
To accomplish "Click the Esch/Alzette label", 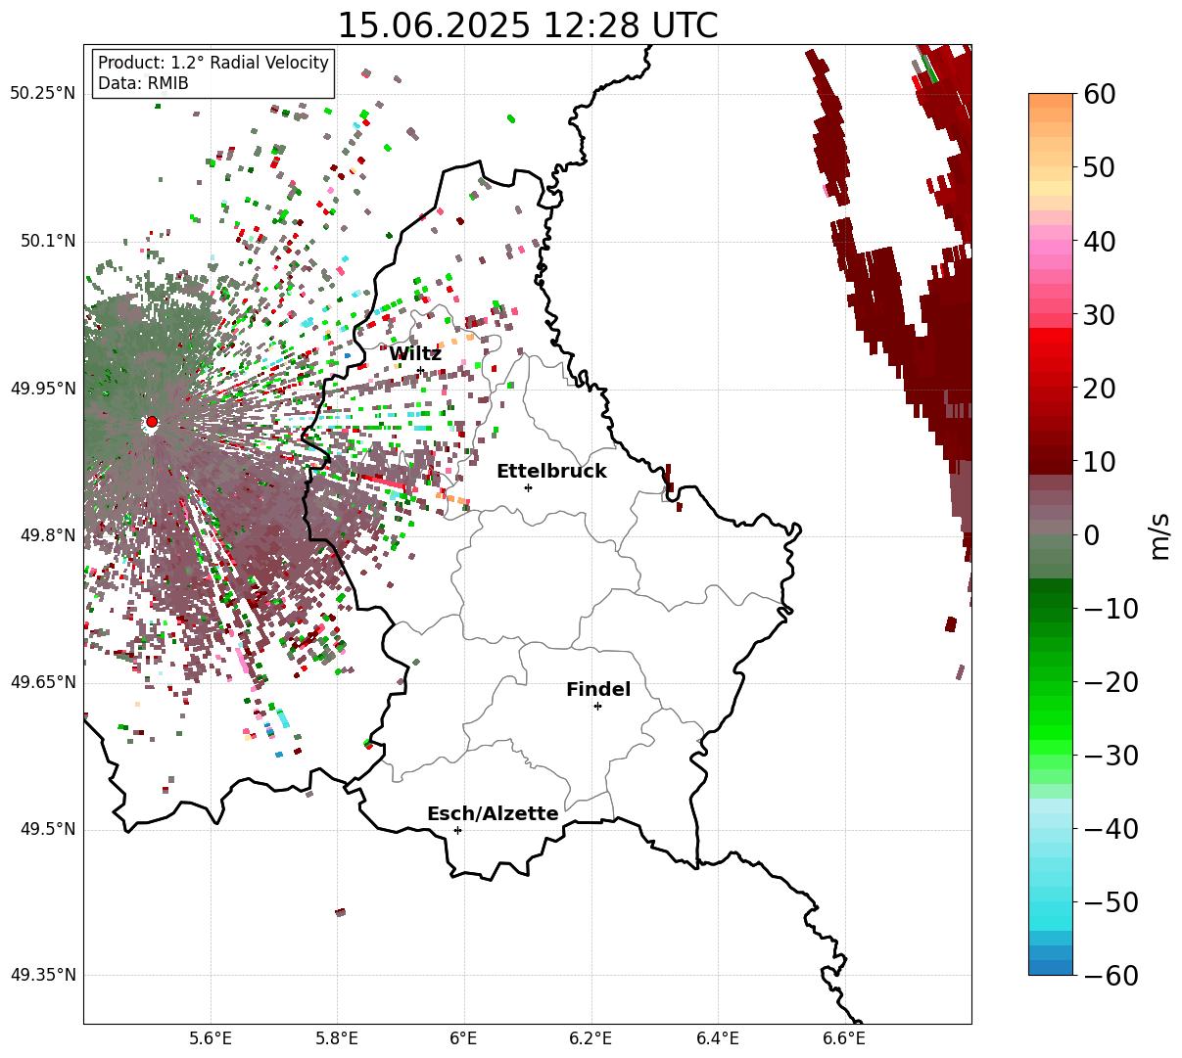I will pyautogui.click(x=493, y=814).
